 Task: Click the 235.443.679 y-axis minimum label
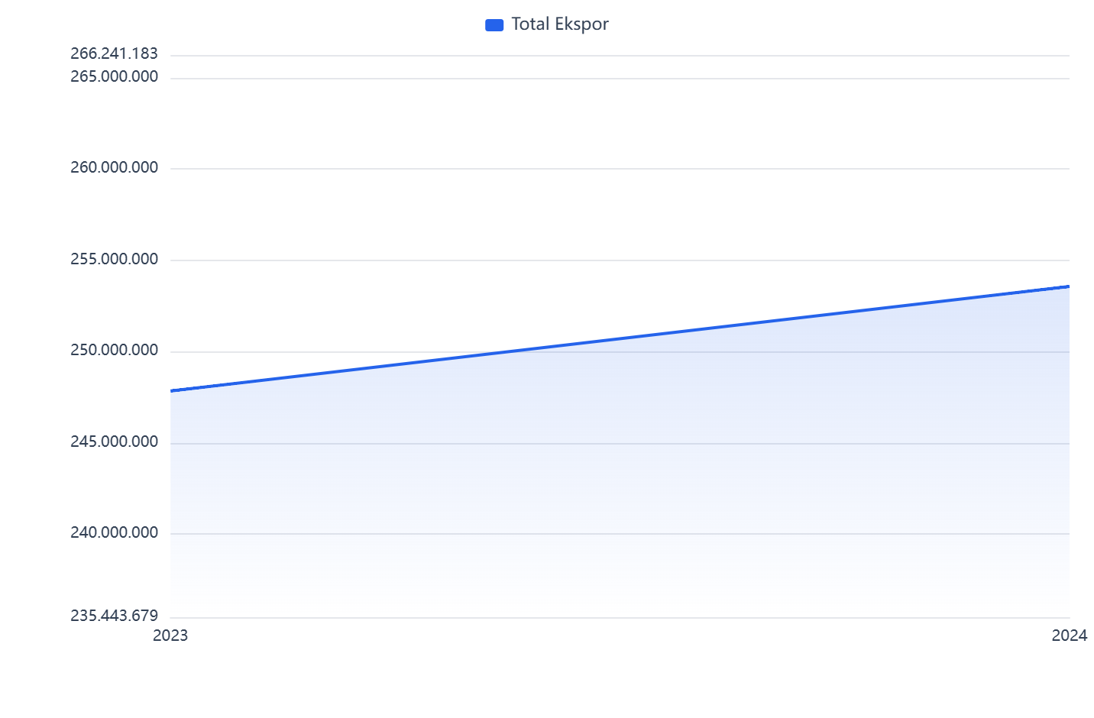pos(114,616)
